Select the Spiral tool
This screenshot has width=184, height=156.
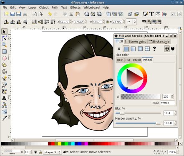pos(4,72)
